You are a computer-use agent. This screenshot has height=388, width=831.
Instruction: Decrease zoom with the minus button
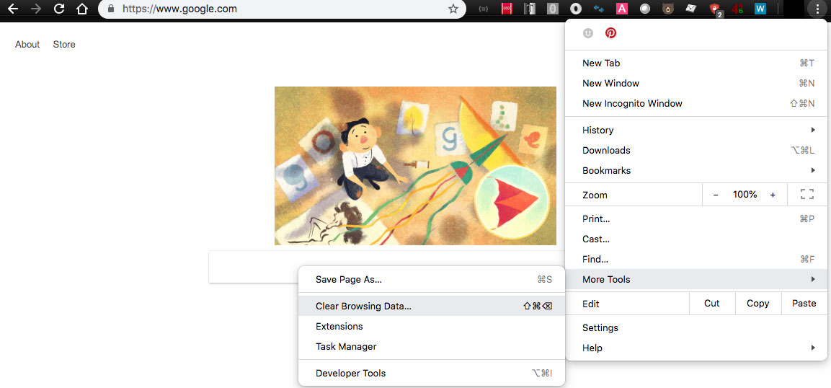(716, 195)
